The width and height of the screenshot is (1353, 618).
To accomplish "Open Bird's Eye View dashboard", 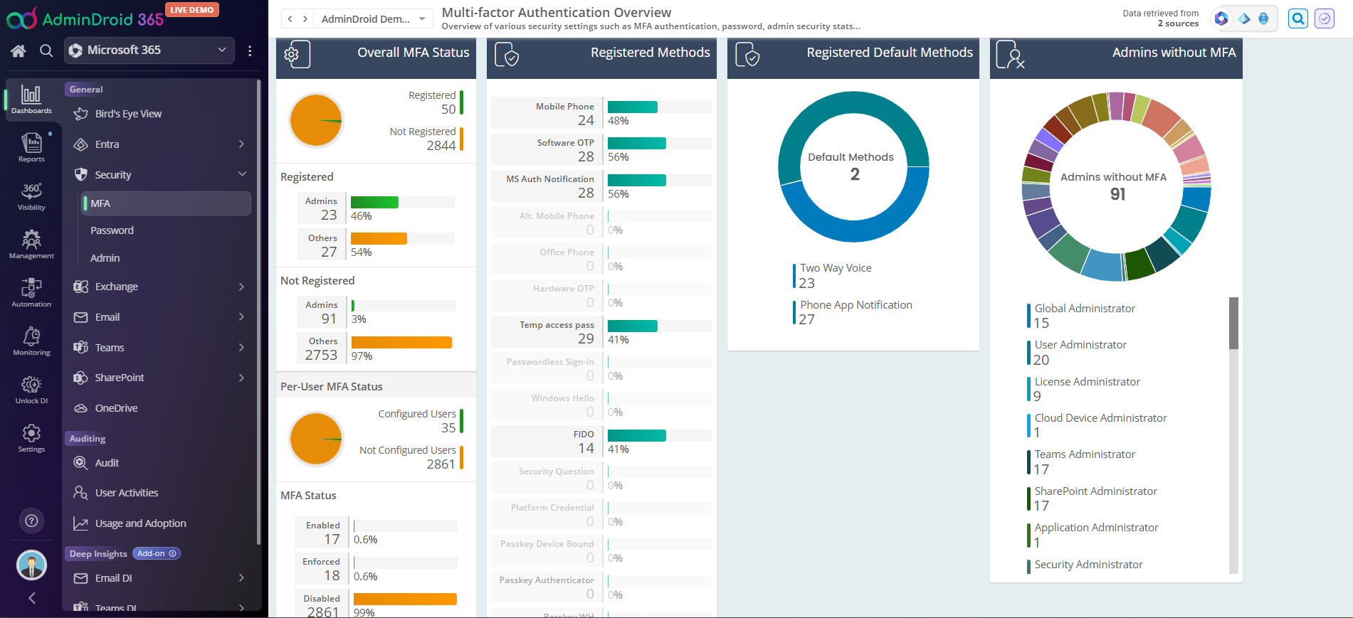I will tap(128, 114).
